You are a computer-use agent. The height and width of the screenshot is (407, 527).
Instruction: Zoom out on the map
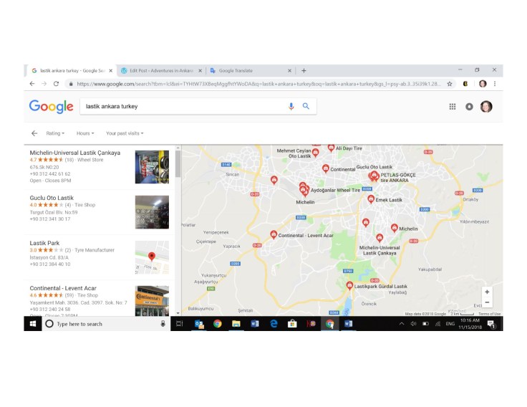pos(487,302)
